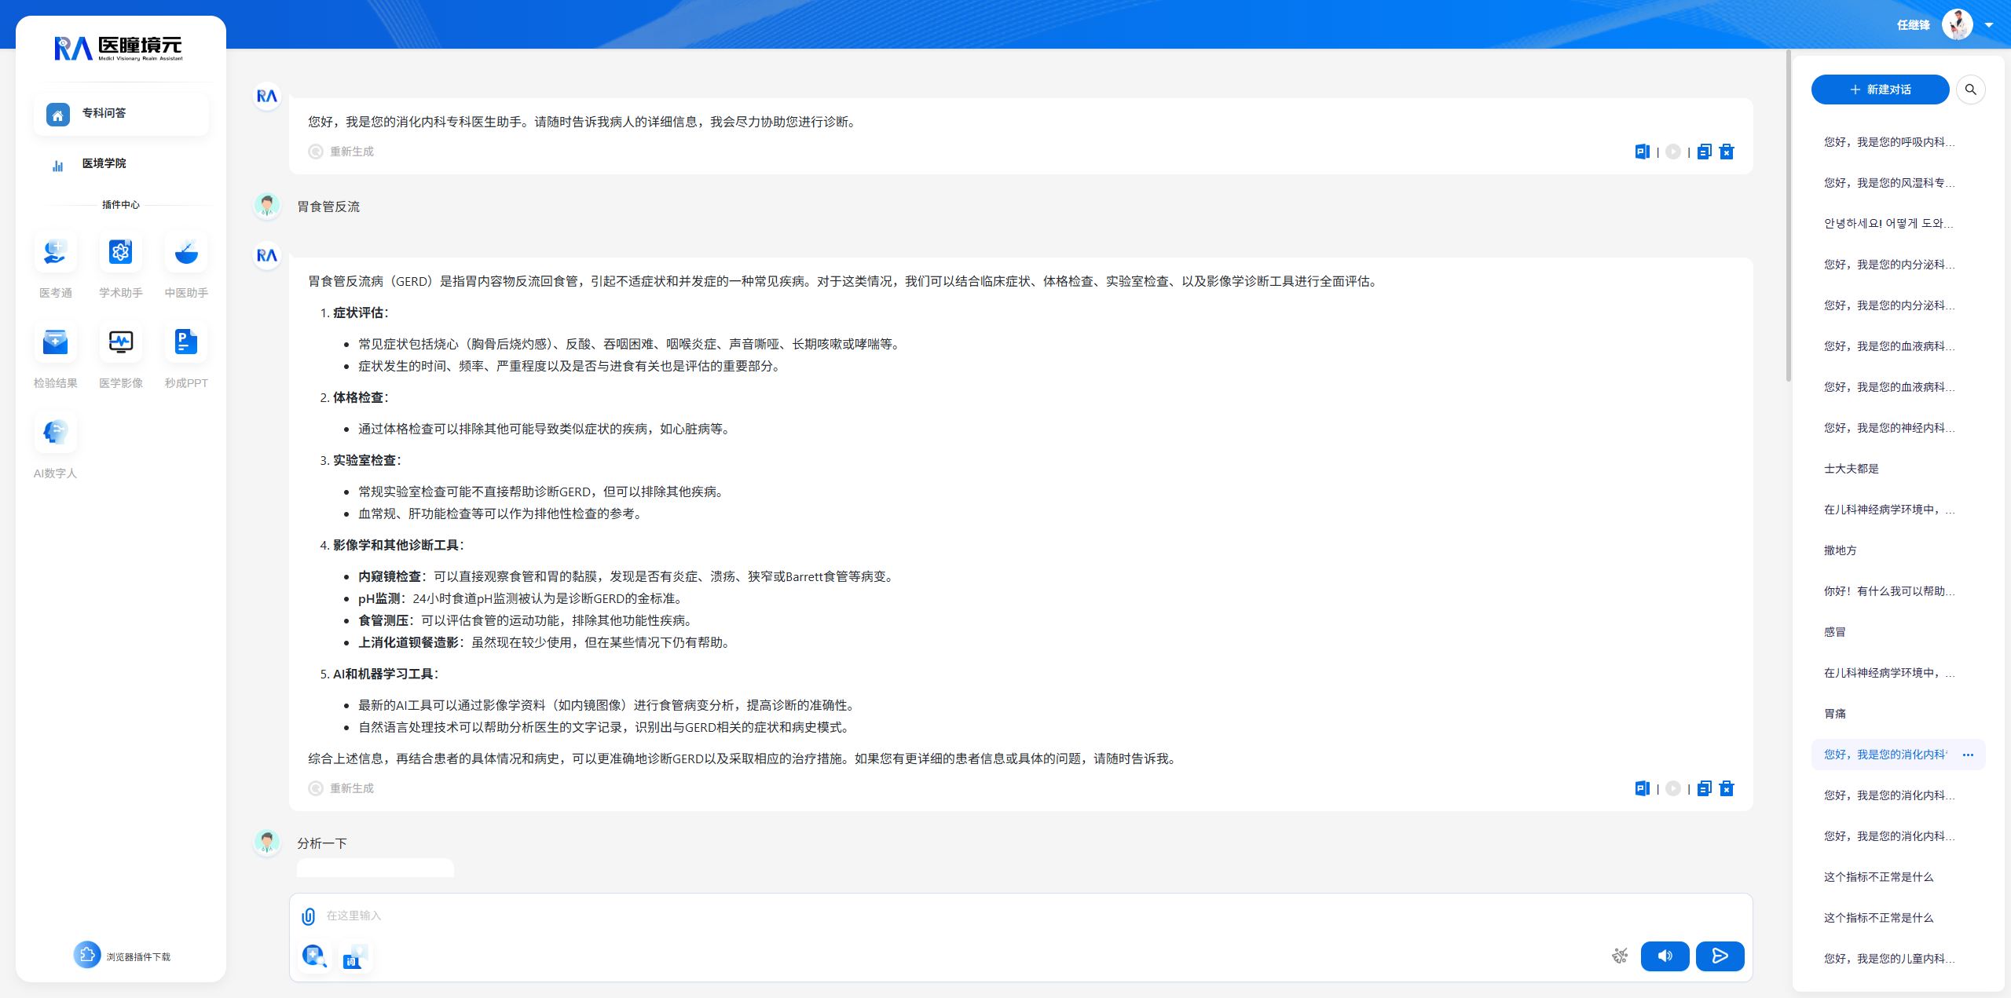Screen dimensions: 2011x998
Task: Click the 任继锋 username
Action: pyautogui.click(x=1913, y=25)
